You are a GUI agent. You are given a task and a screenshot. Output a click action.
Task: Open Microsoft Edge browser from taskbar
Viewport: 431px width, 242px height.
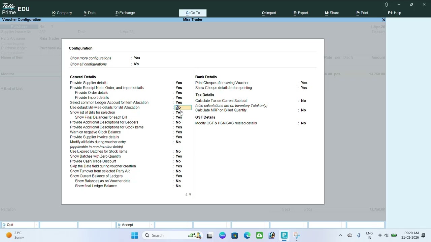tap(247, 235)
